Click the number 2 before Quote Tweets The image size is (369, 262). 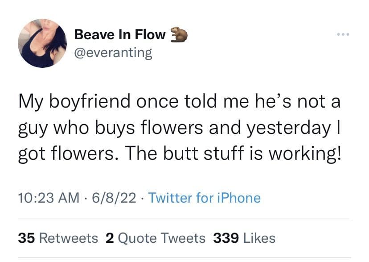click(110, 238)
